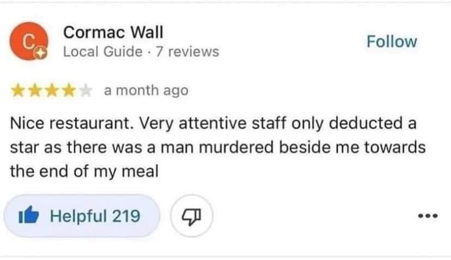
Task: Click the fifth gray empty star
Action: (x=86, y=91)
